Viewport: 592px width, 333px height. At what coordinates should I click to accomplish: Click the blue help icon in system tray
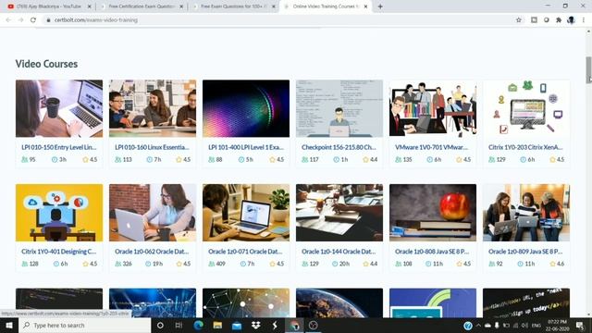[x=468, y=325]
